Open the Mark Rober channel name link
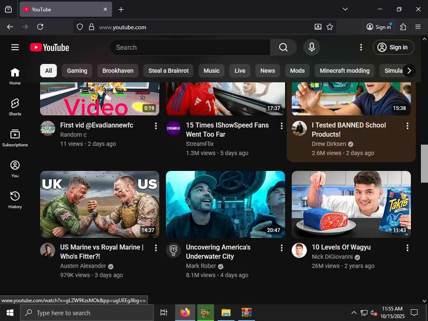 point(201,266)
